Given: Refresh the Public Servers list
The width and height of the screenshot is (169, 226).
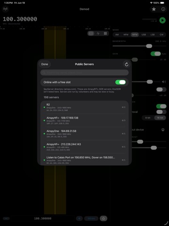Looking at the screenshot, I should [x=126, y=64].
